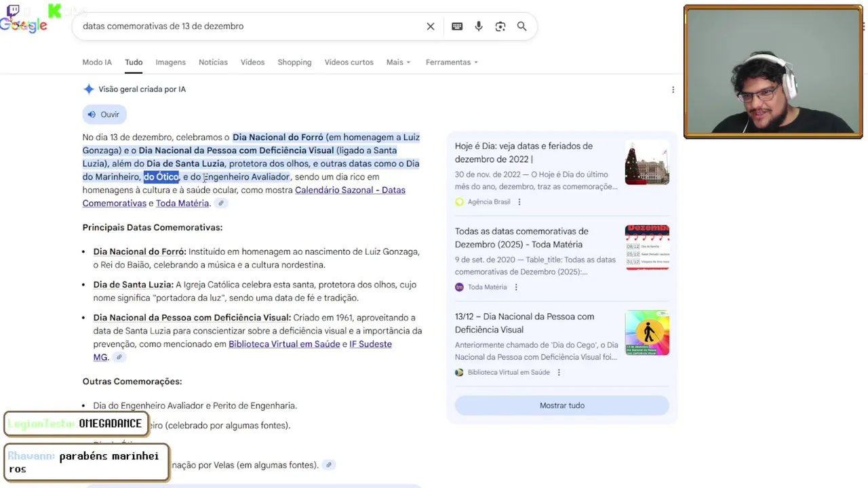Click 'Outras Comemorações:' heading

coord(132,382)
